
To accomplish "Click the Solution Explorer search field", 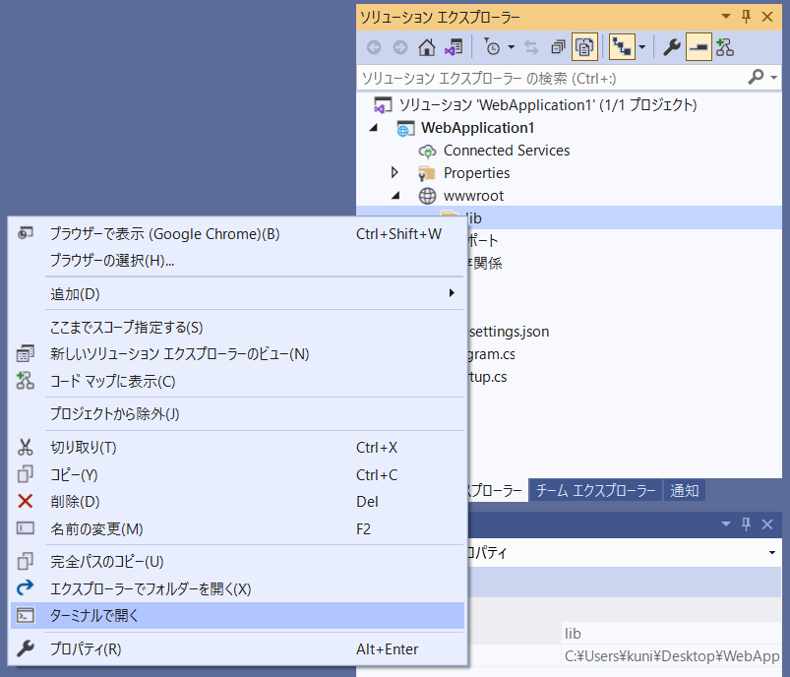I will click(x=552, y=78).
